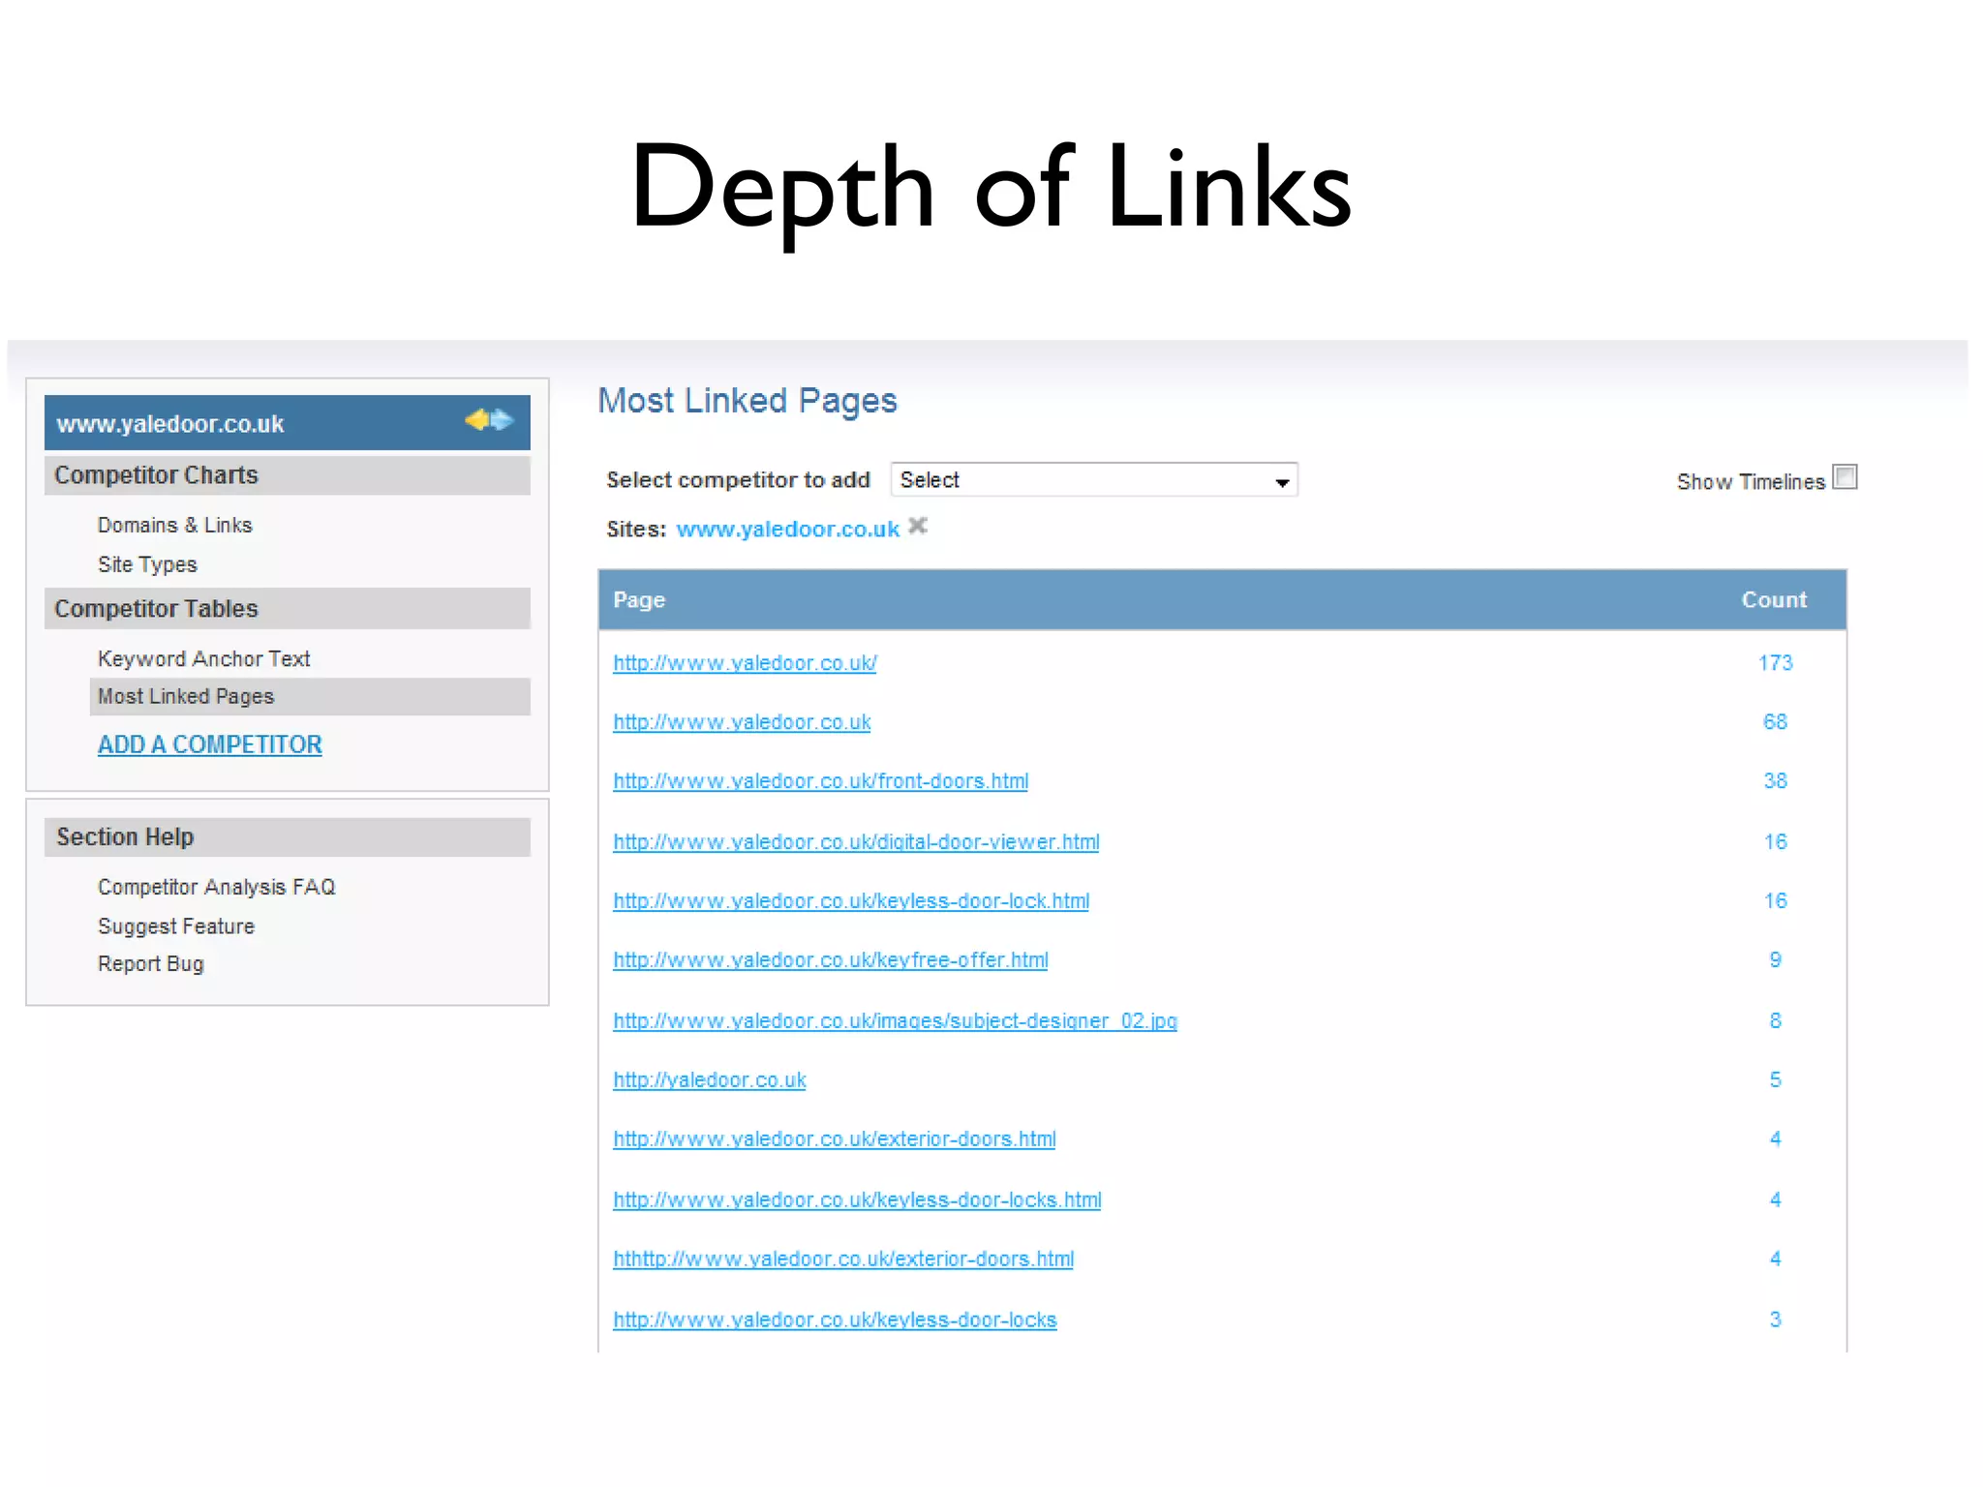Click Section Help header
Screen dimensions: 1983x1487
(288, 837)
